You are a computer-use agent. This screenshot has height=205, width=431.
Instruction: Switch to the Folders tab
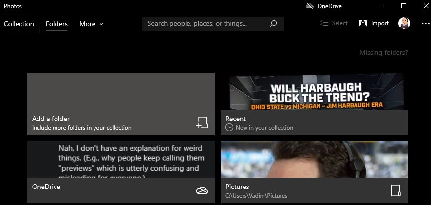56,24
